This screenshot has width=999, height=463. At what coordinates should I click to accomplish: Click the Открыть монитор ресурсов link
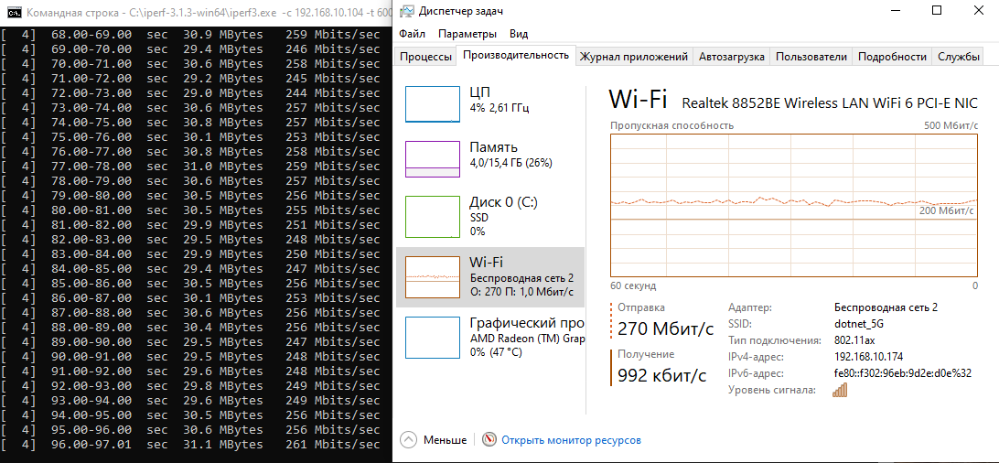[571, 440]
